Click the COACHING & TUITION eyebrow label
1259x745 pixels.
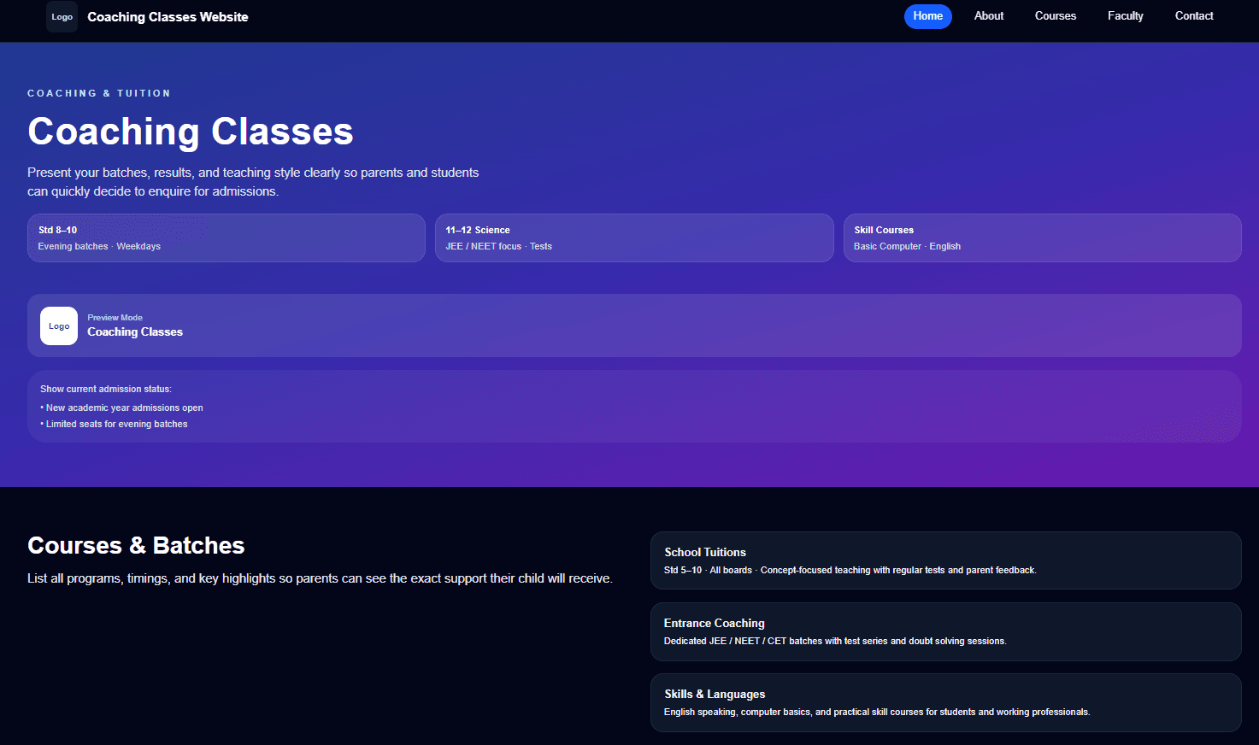click(x=98, y=93)
